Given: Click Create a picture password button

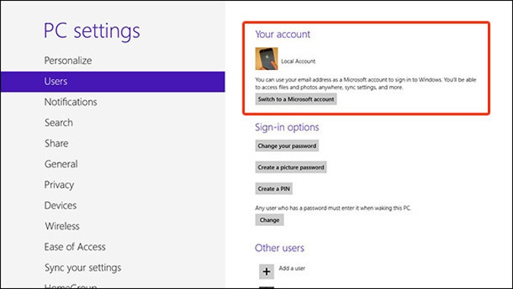Looking at the screenshot, I should click(x=291, y=167).
